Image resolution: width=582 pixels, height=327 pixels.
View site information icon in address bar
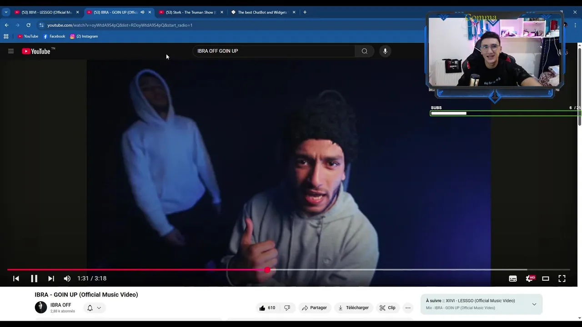tap(41, 25)
